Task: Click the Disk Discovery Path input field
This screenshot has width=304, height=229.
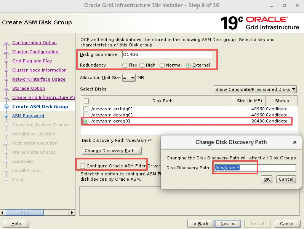Action: tap(255, 168)
